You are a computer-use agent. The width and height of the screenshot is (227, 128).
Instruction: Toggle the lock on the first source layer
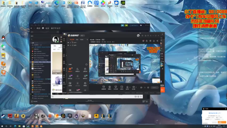tap(70, 43)
